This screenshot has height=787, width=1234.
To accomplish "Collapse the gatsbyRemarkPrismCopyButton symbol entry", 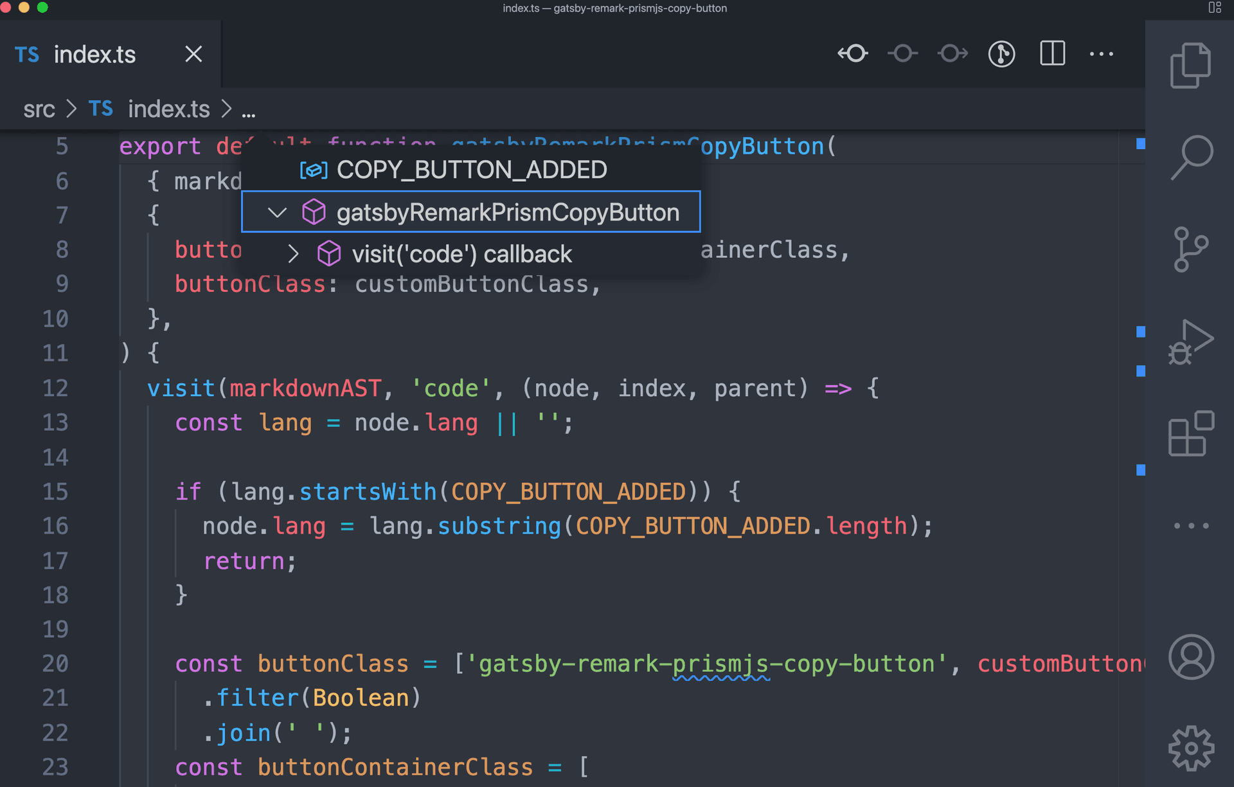I will (277, 212).
